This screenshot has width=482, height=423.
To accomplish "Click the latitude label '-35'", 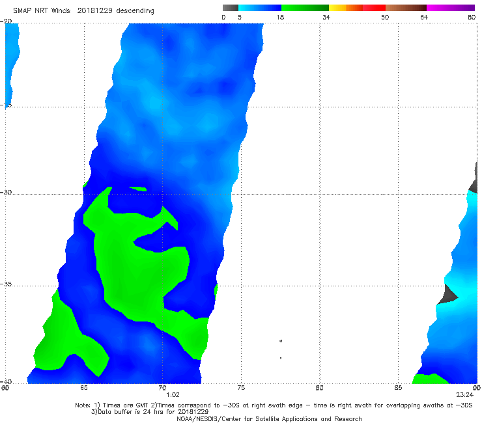I will [x=6, y=284].
